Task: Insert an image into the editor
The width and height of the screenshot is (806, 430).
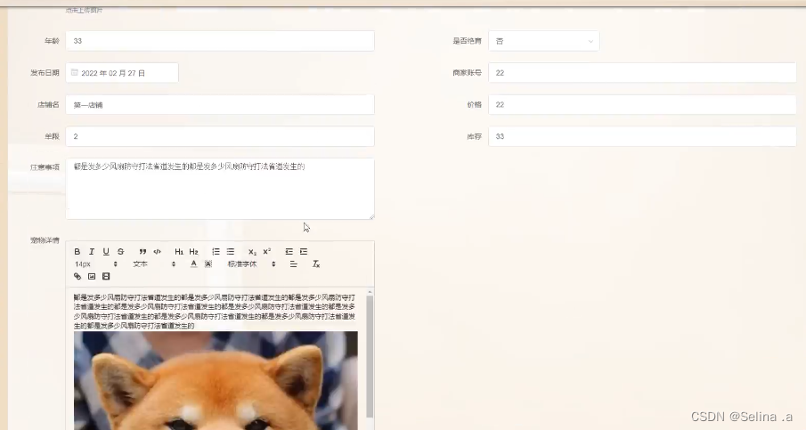Action: point(92,276)
